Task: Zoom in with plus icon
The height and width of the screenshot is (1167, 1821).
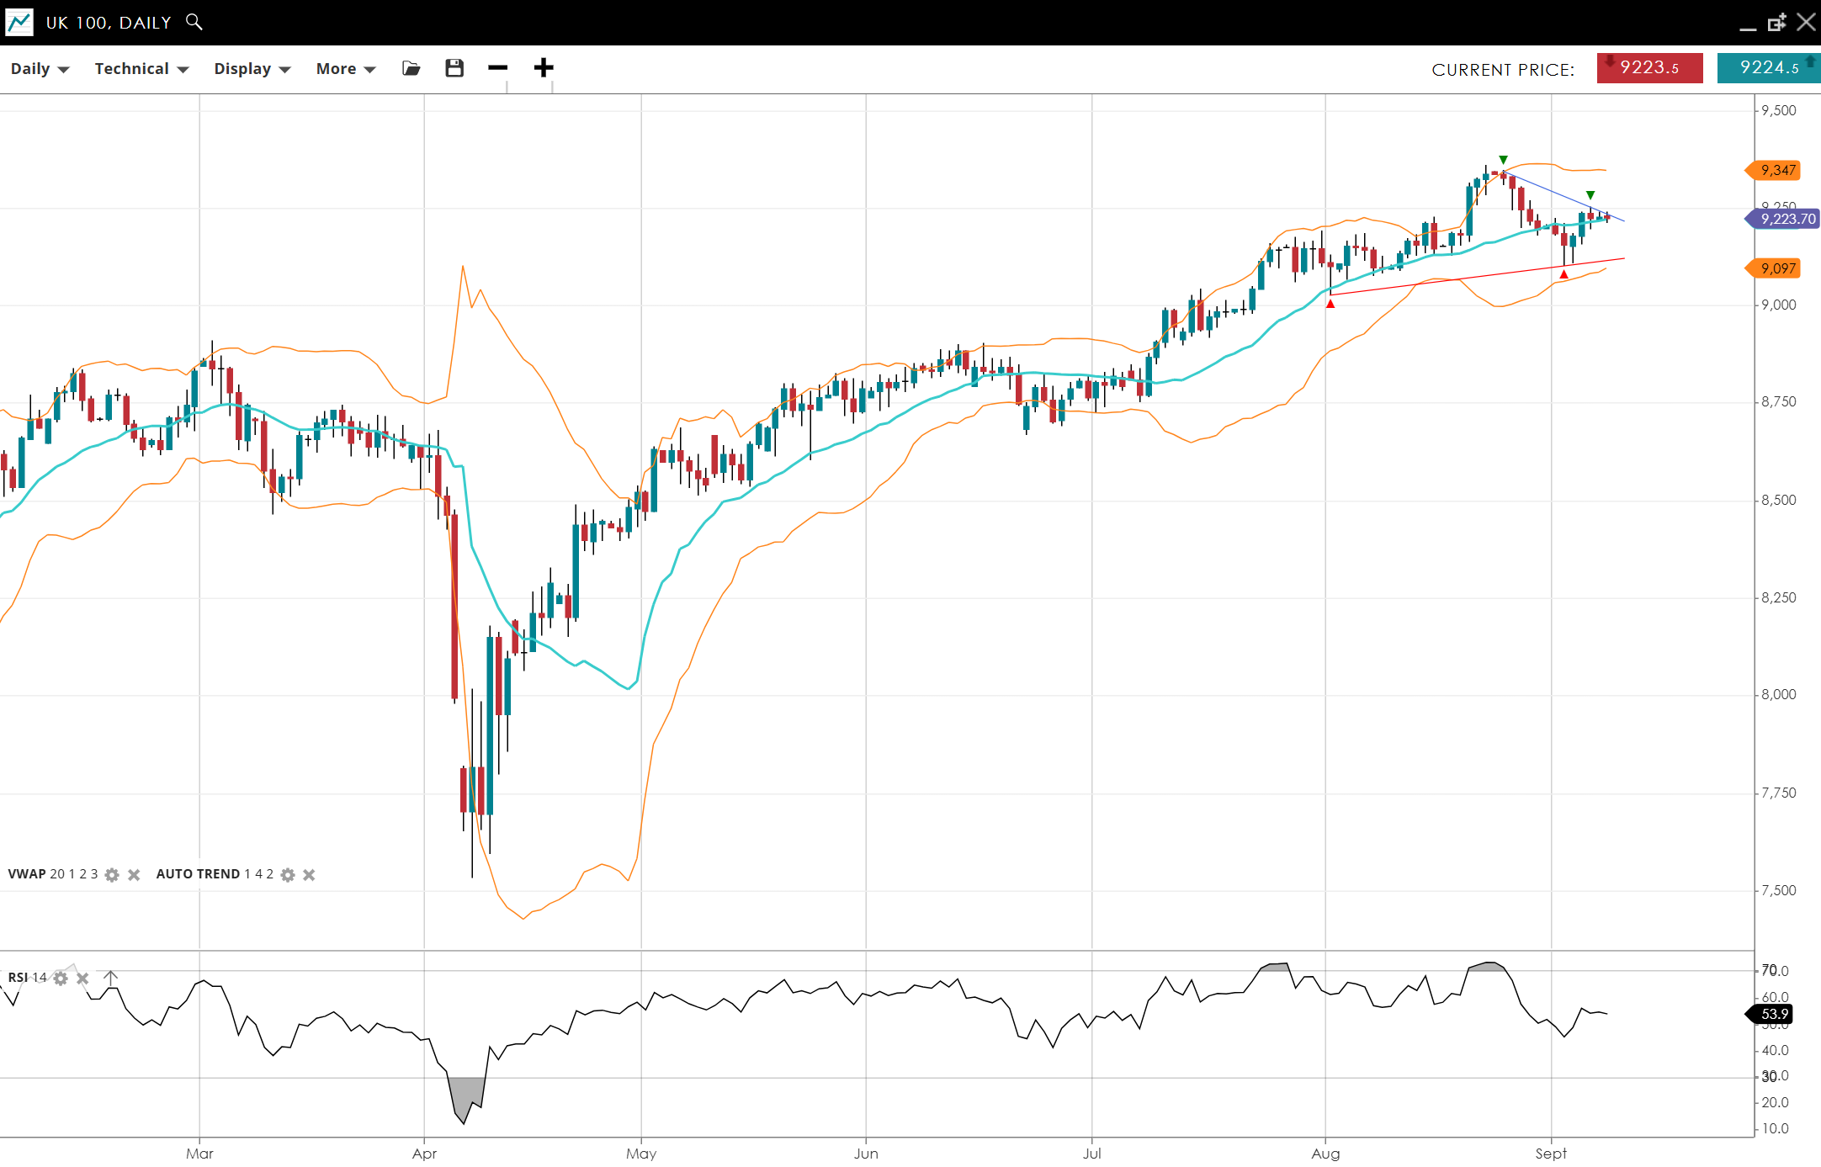Action: [x=544, y=68]
